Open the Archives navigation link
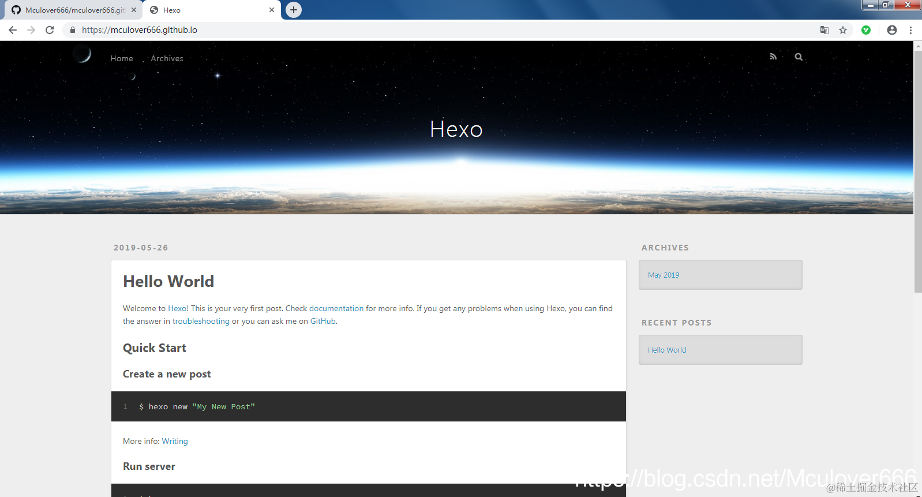This screenshot has width=922, height=497. tap(167, 58)
